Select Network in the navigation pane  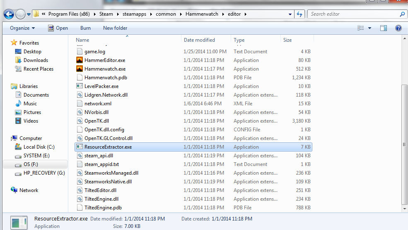click(29, 190)
